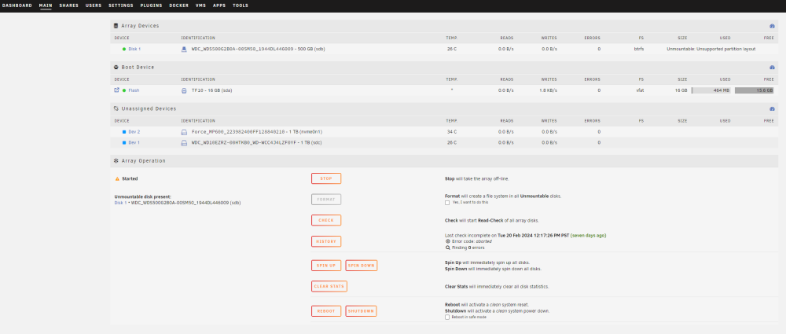Click the error code icon beside aborted
This screenshot has height=334, width=786.
point(448,241)
